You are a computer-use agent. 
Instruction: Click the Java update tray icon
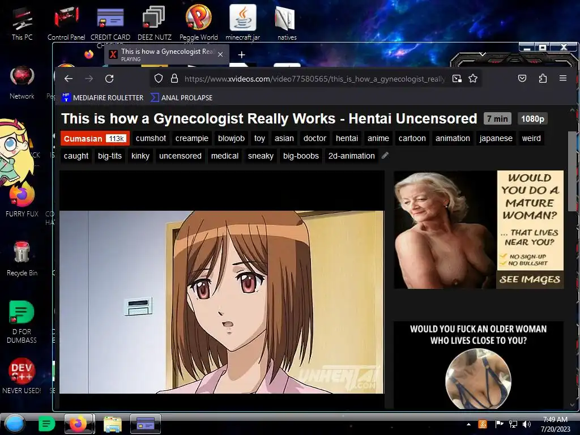[483, 424]
